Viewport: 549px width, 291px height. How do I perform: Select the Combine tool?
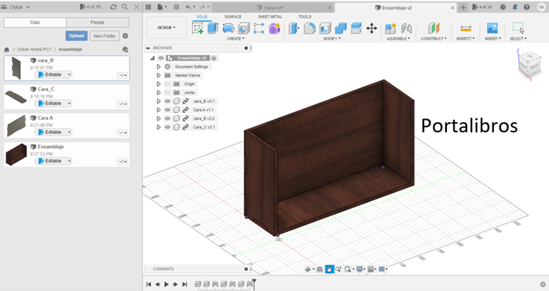341,29
